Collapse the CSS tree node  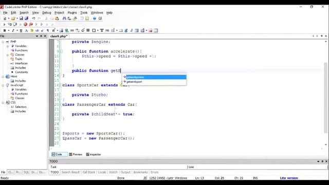pos(3,103)
